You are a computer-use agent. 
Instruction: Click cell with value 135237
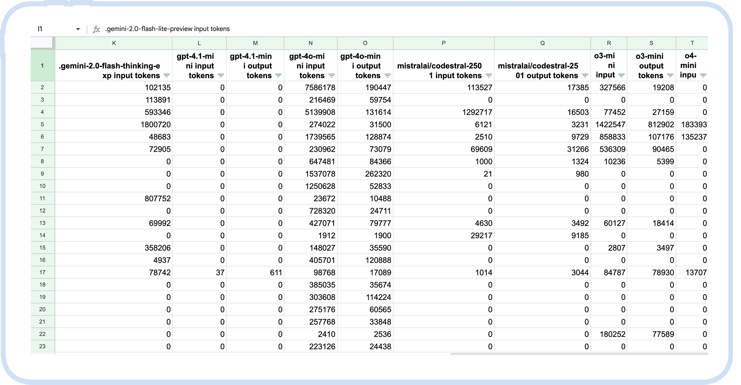coord(692,137)
